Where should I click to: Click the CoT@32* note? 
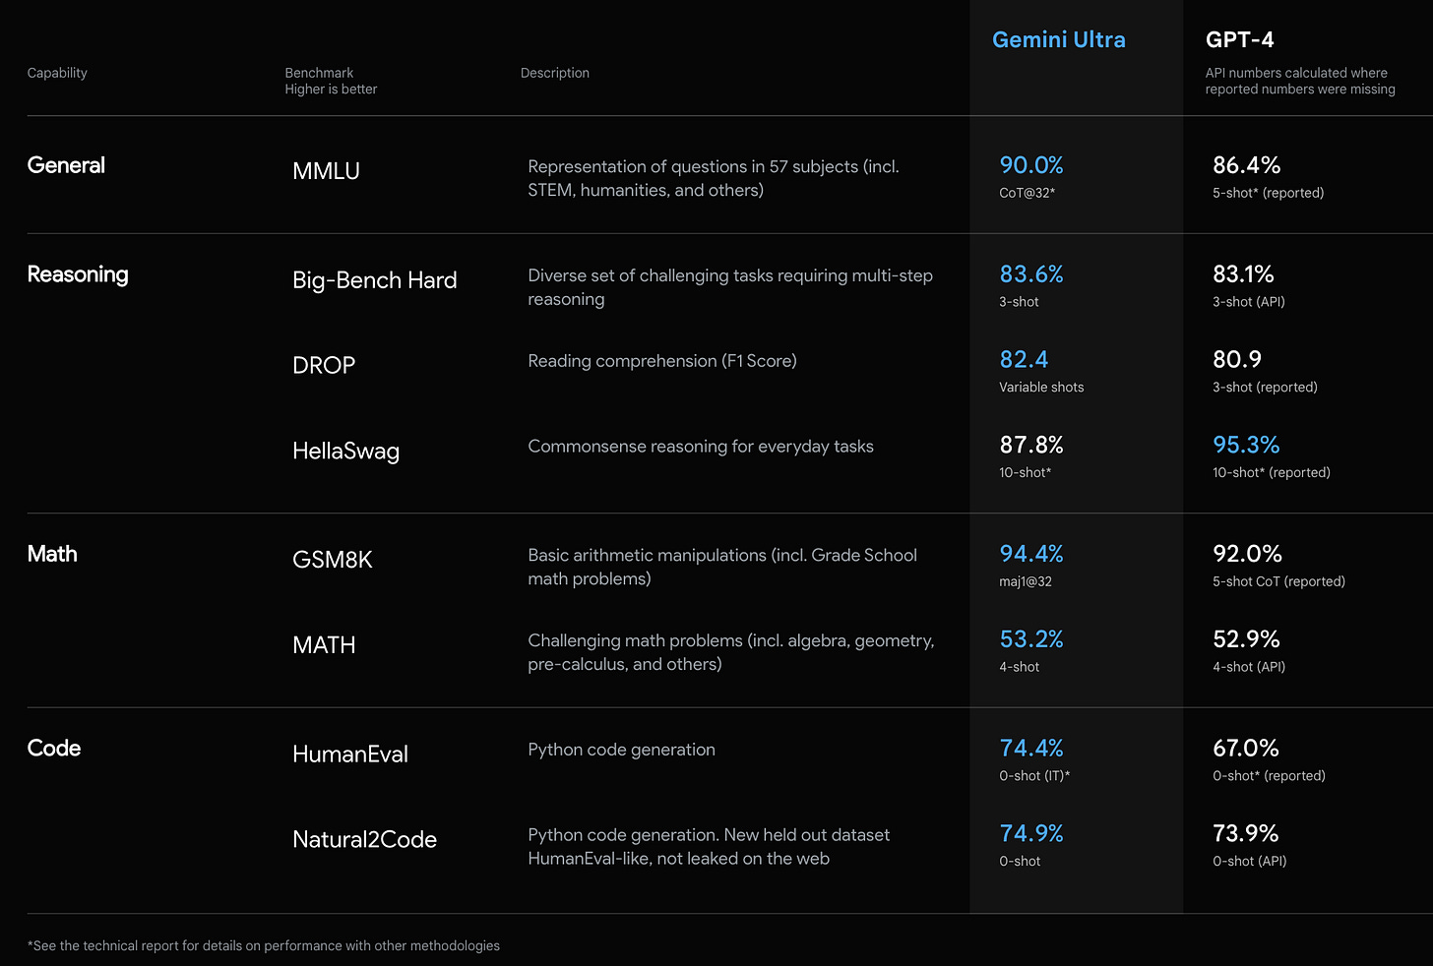pos(1027,193)
